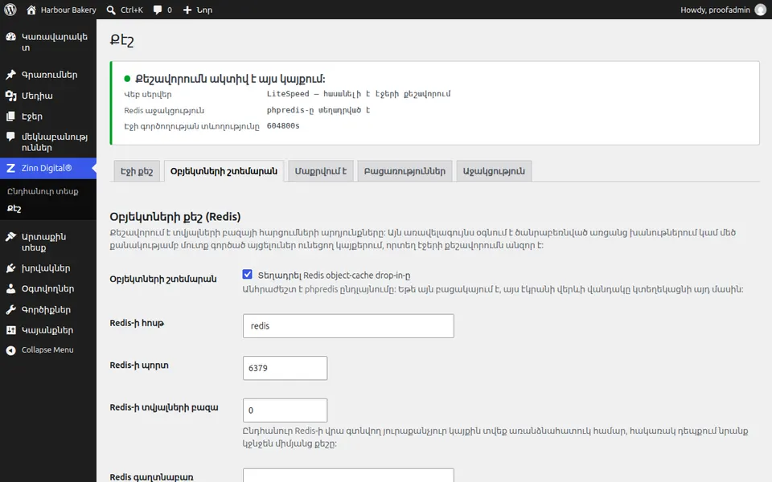772x482 pixels.
Task: Open the Քեշ submenu item
Action: point(14,209)
